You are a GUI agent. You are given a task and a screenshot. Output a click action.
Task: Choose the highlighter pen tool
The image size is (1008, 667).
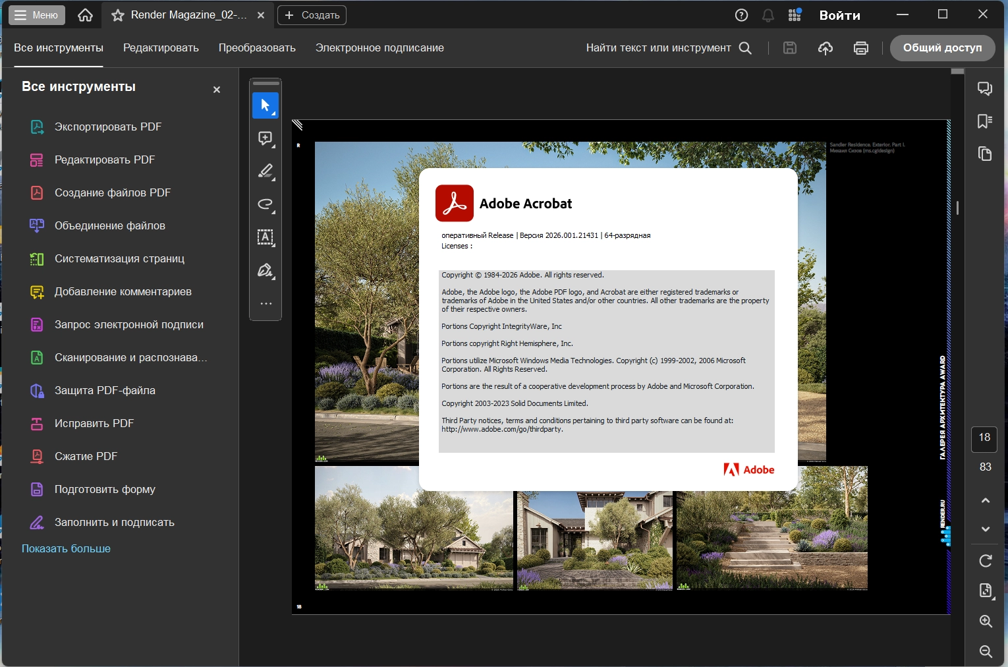click(265, 171)
